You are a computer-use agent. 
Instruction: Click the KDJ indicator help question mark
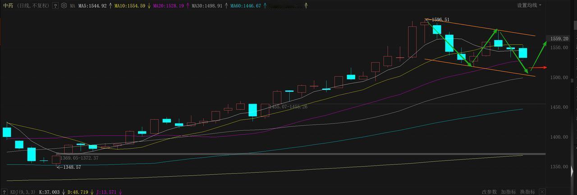tap(5, 192)
